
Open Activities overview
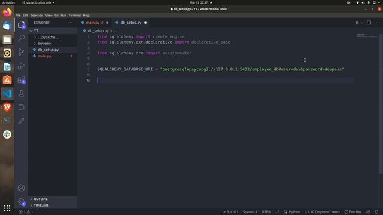tap(8, 2)
